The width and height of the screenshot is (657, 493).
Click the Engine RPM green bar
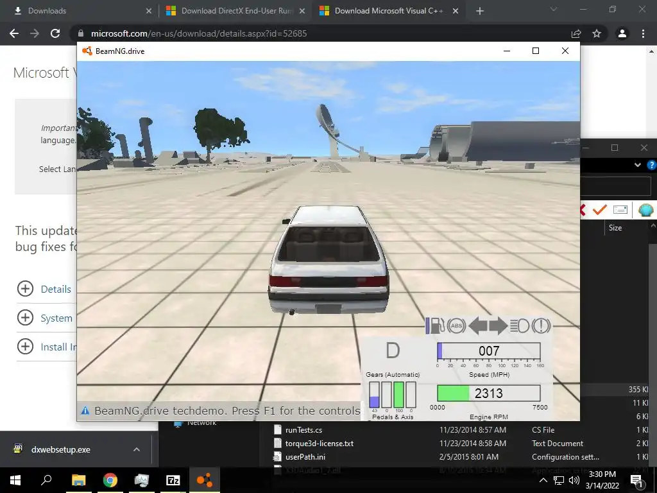click(x=453, y=394)
